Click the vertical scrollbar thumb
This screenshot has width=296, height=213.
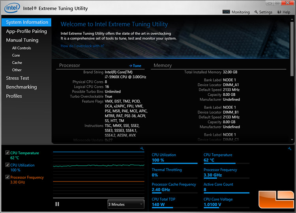[x=292, y=49]
